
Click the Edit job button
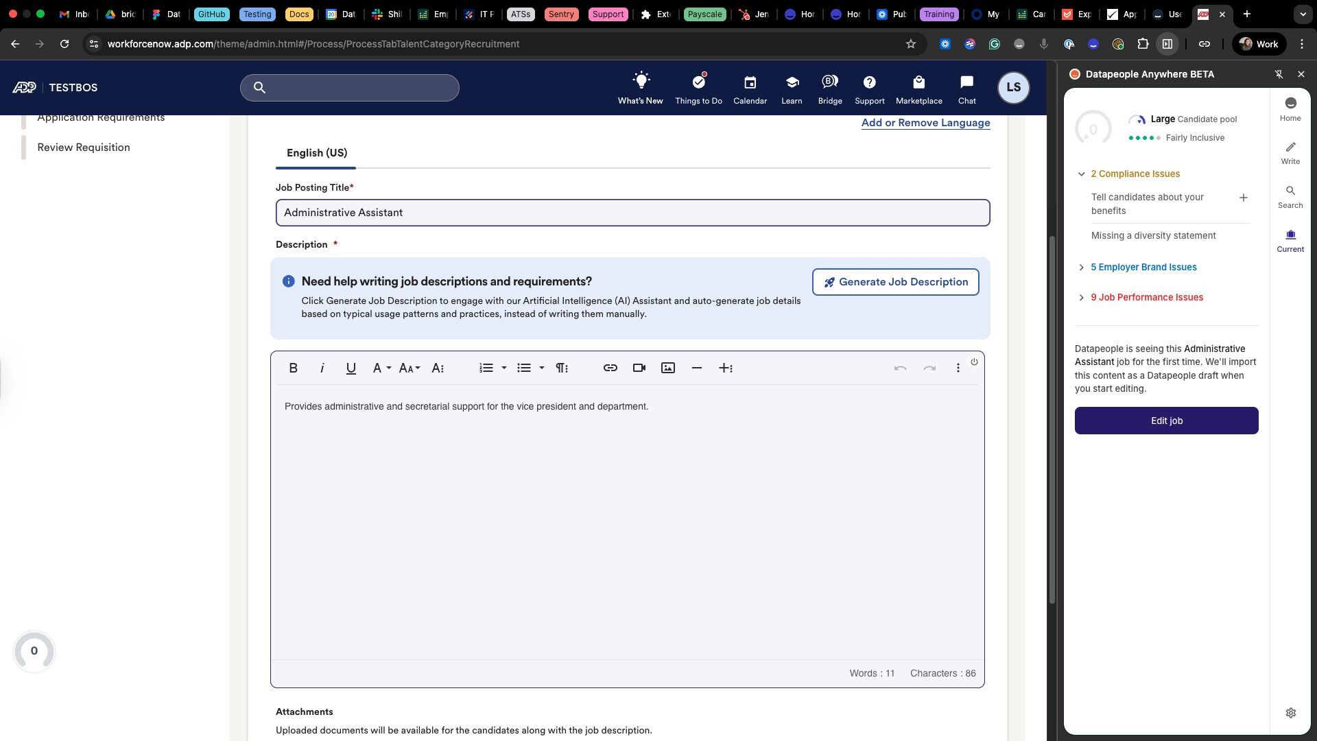coord(1166,421)
